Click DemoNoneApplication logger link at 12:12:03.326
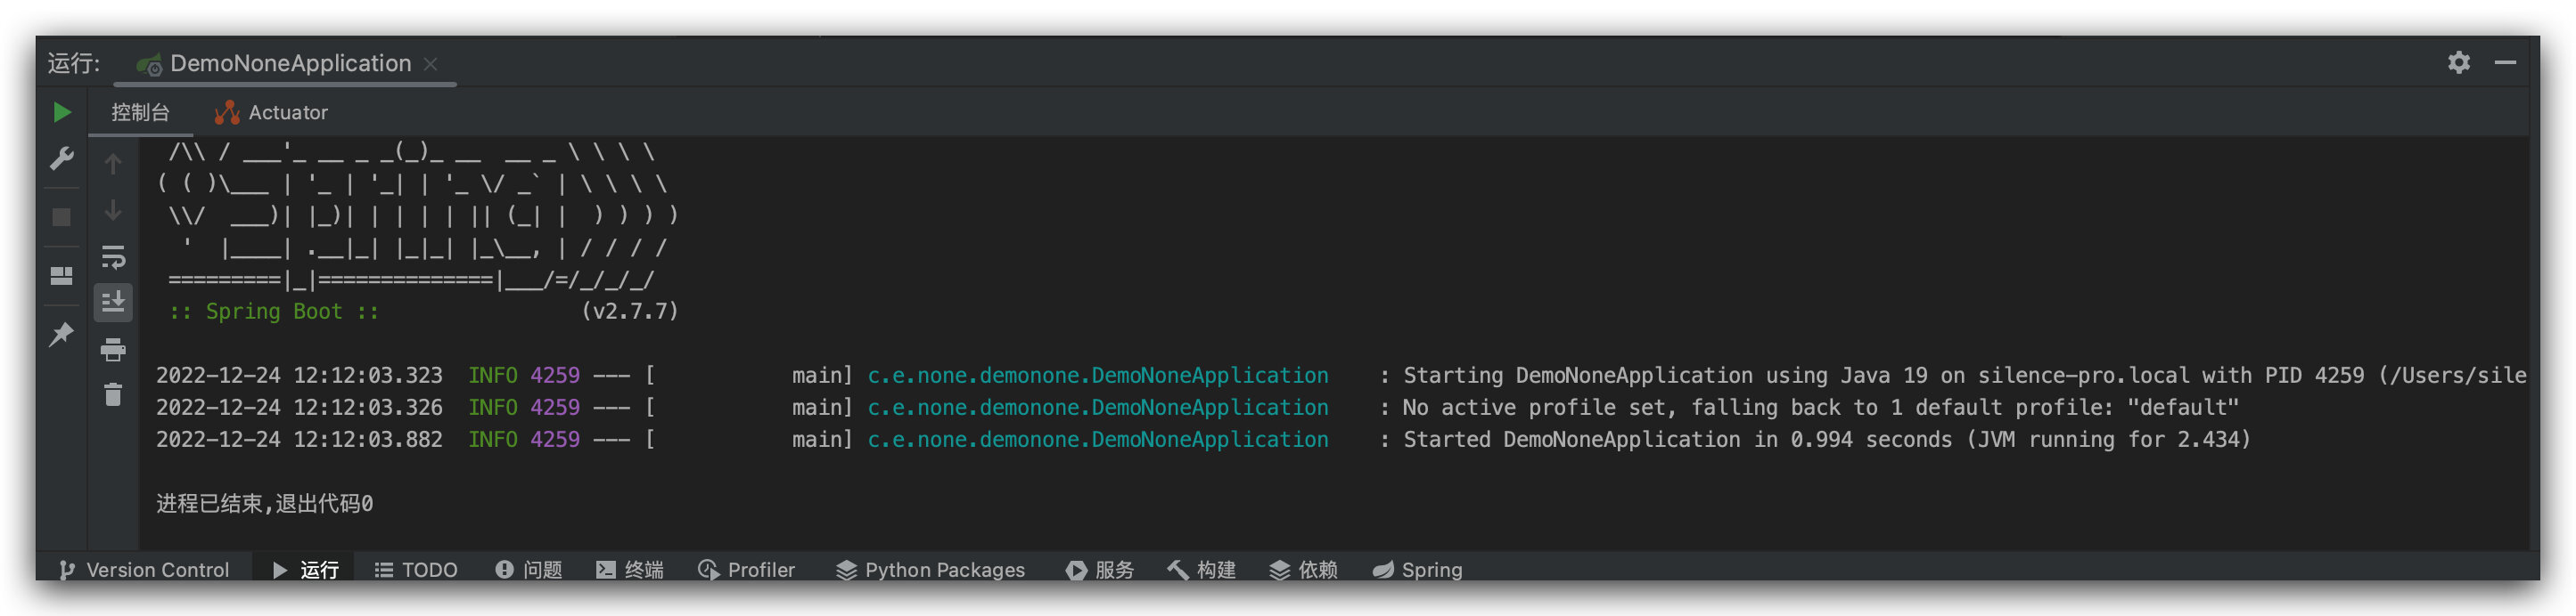 1098,409
